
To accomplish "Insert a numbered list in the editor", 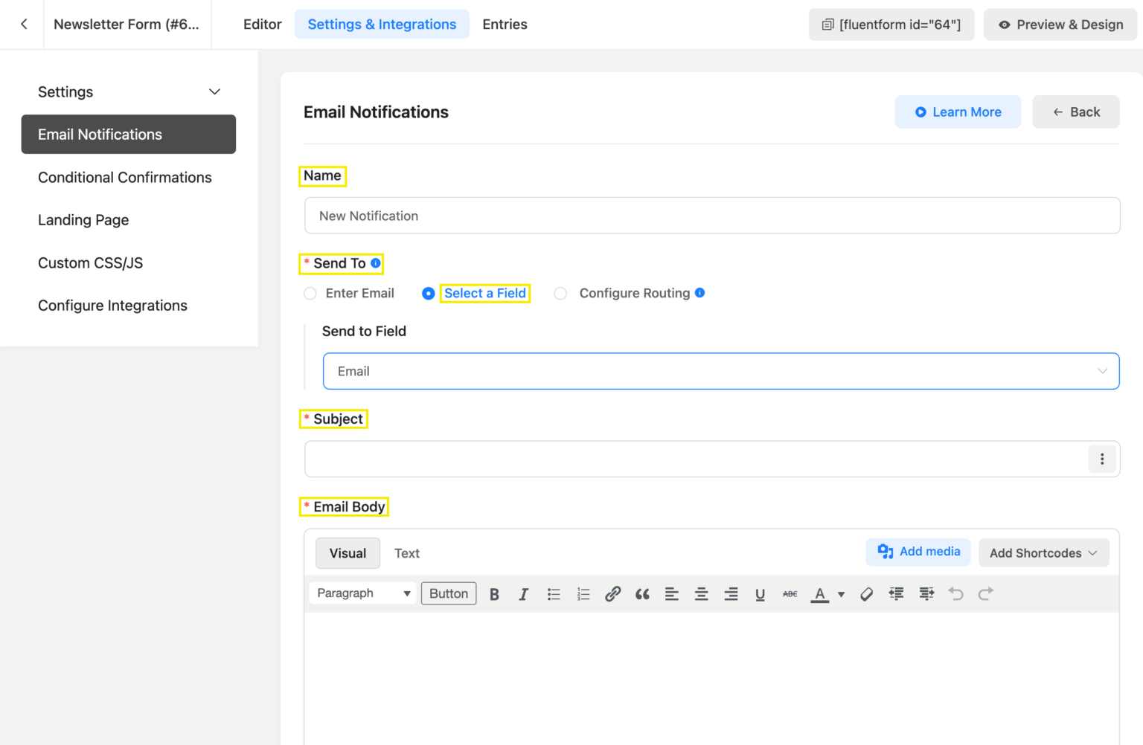I will [x=583, y=593].
